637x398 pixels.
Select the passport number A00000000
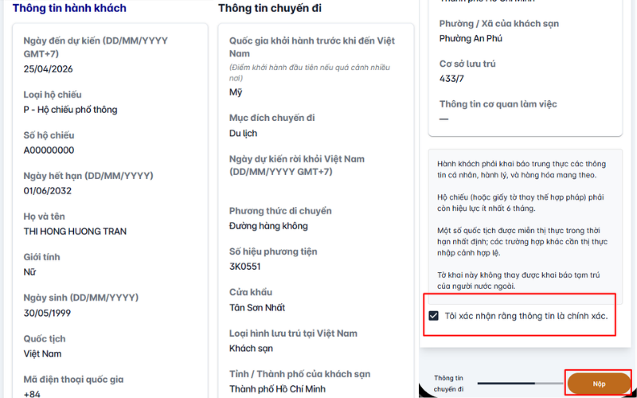click(49, 150)
